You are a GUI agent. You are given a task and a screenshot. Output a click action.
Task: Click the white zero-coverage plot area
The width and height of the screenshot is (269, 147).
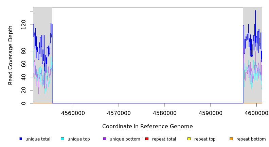147,54
